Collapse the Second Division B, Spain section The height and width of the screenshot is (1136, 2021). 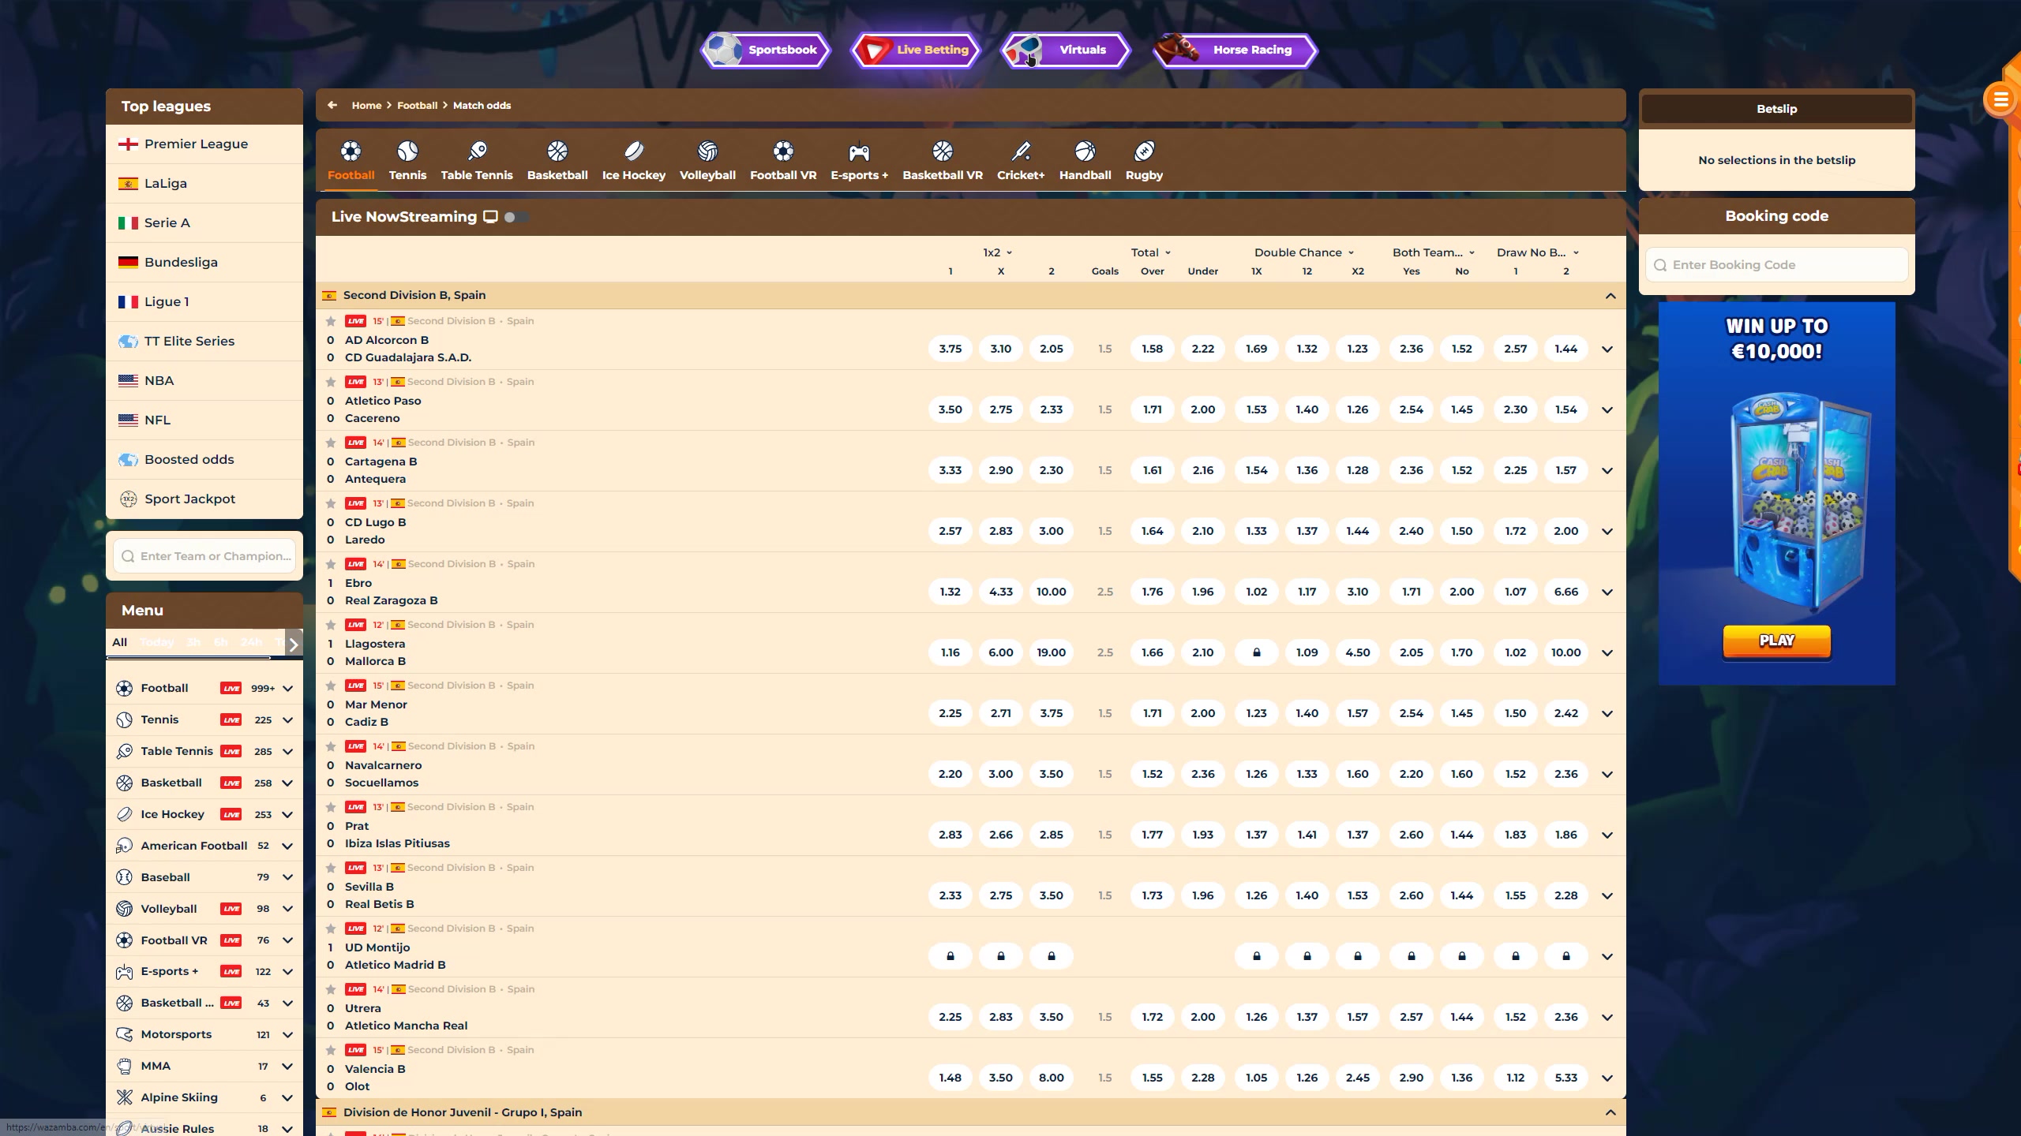click(x=1610, y=296)
